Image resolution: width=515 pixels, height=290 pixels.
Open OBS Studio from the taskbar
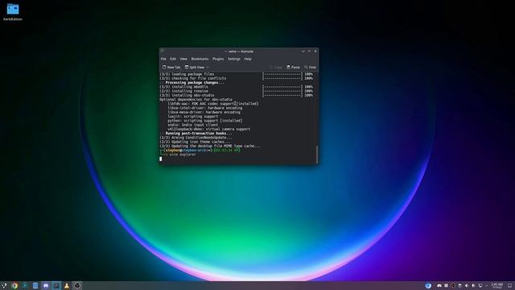click(77, 286)
